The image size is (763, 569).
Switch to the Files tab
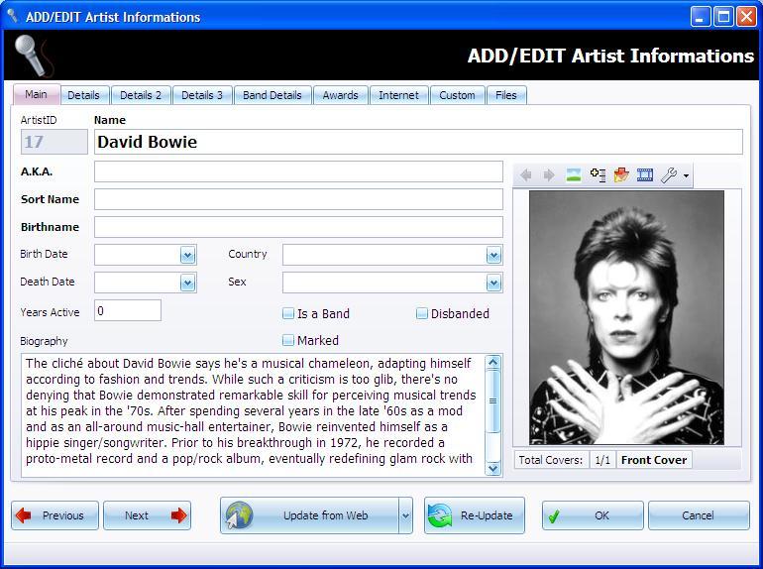[506, 95]
